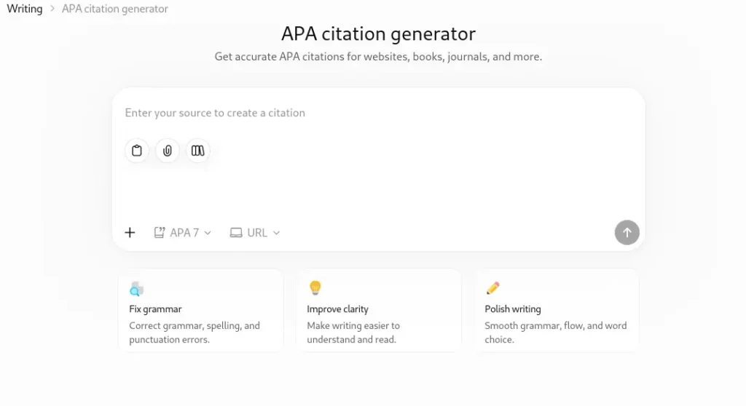Focus the 'Enter your source' input field

[378, 113]
